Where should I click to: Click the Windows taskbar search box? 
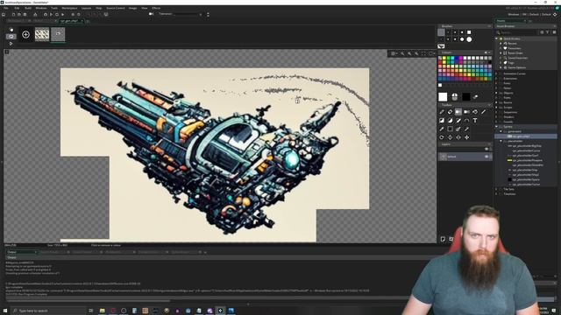(49, 311)
